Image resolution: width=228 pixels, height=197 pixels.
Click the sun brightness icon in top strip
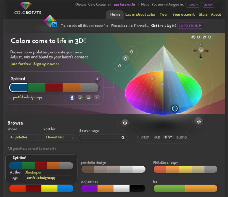pos(193,37)
